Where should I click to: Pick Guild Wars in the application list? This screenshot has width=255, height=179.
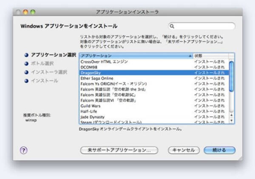coord(91,106)
